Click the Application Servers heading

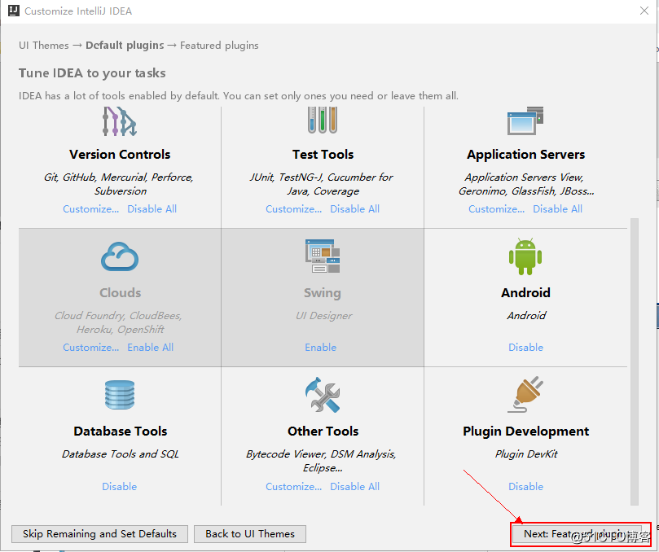pos(525,155)
